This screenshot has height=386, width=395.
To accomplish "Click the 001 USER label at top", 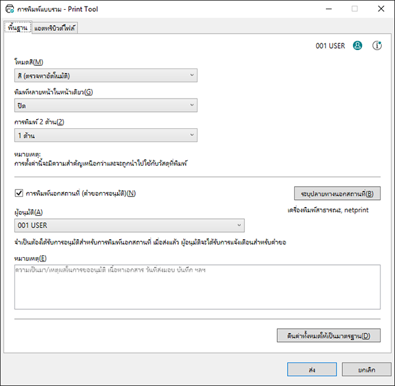I will pyautogui.click(x=331, y=46).
